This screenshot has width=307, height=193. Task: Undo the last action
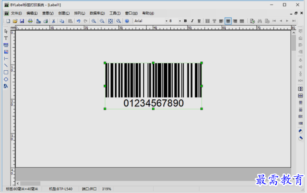(x=78, y=21)
